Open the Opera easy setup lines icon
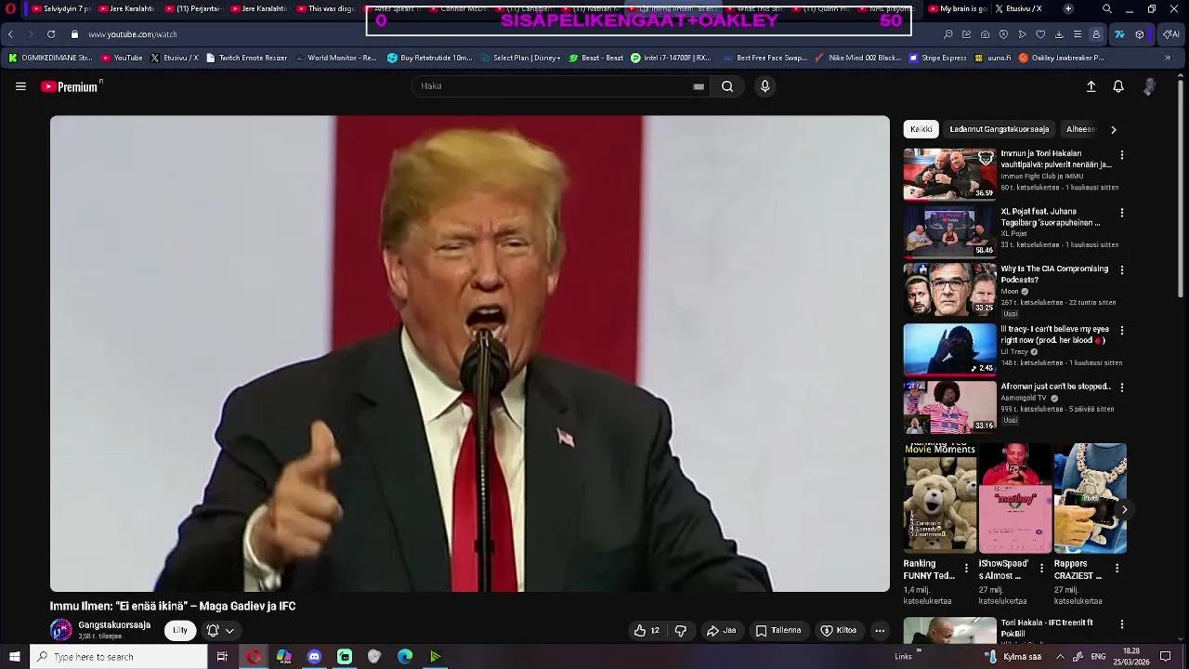 click(1078, 34)
